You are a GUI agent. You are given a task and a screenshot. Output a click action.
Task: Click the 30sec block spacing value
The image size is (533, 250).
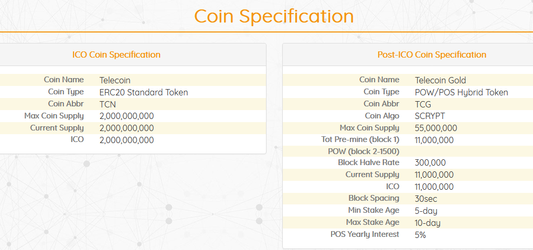pyautogui.click(x=425, y=199)
